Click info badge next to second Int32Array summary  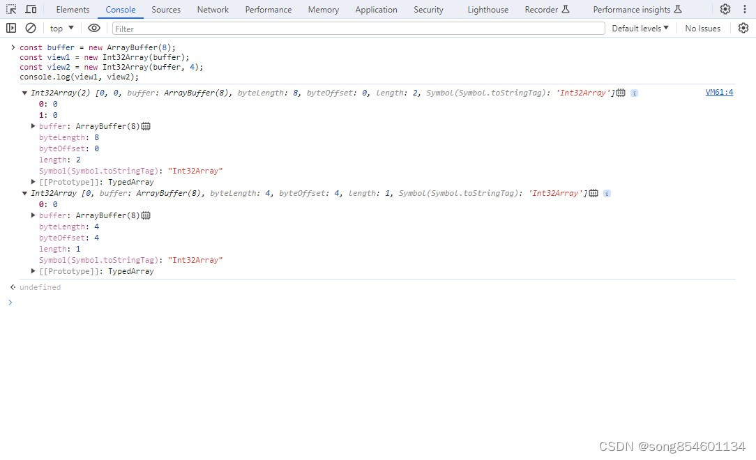[x=607, y=193]
